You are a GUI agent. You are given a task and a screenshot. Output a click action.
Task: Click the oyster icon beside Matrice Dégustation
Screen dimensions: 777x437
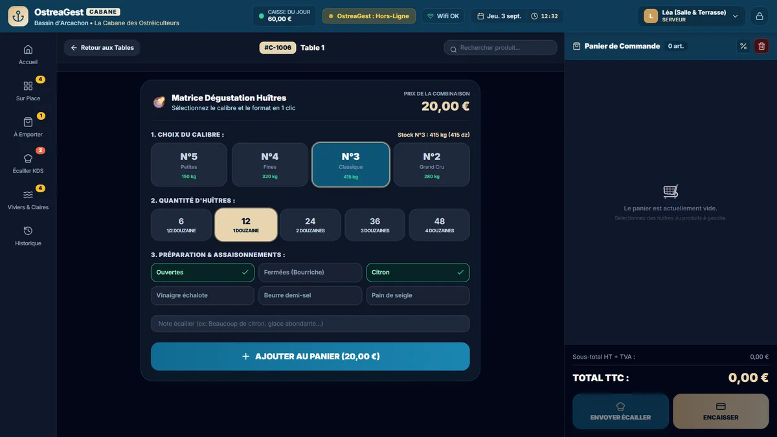click(x=159, y=102)
